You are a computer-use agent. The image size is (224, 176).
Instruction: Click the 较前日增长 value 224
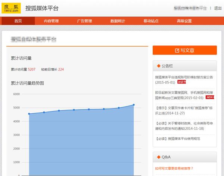tap(61, 69)
